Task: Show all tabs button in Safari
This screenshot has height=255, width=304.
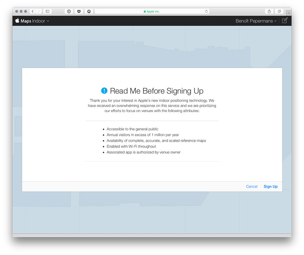Action: pos(279,11)
